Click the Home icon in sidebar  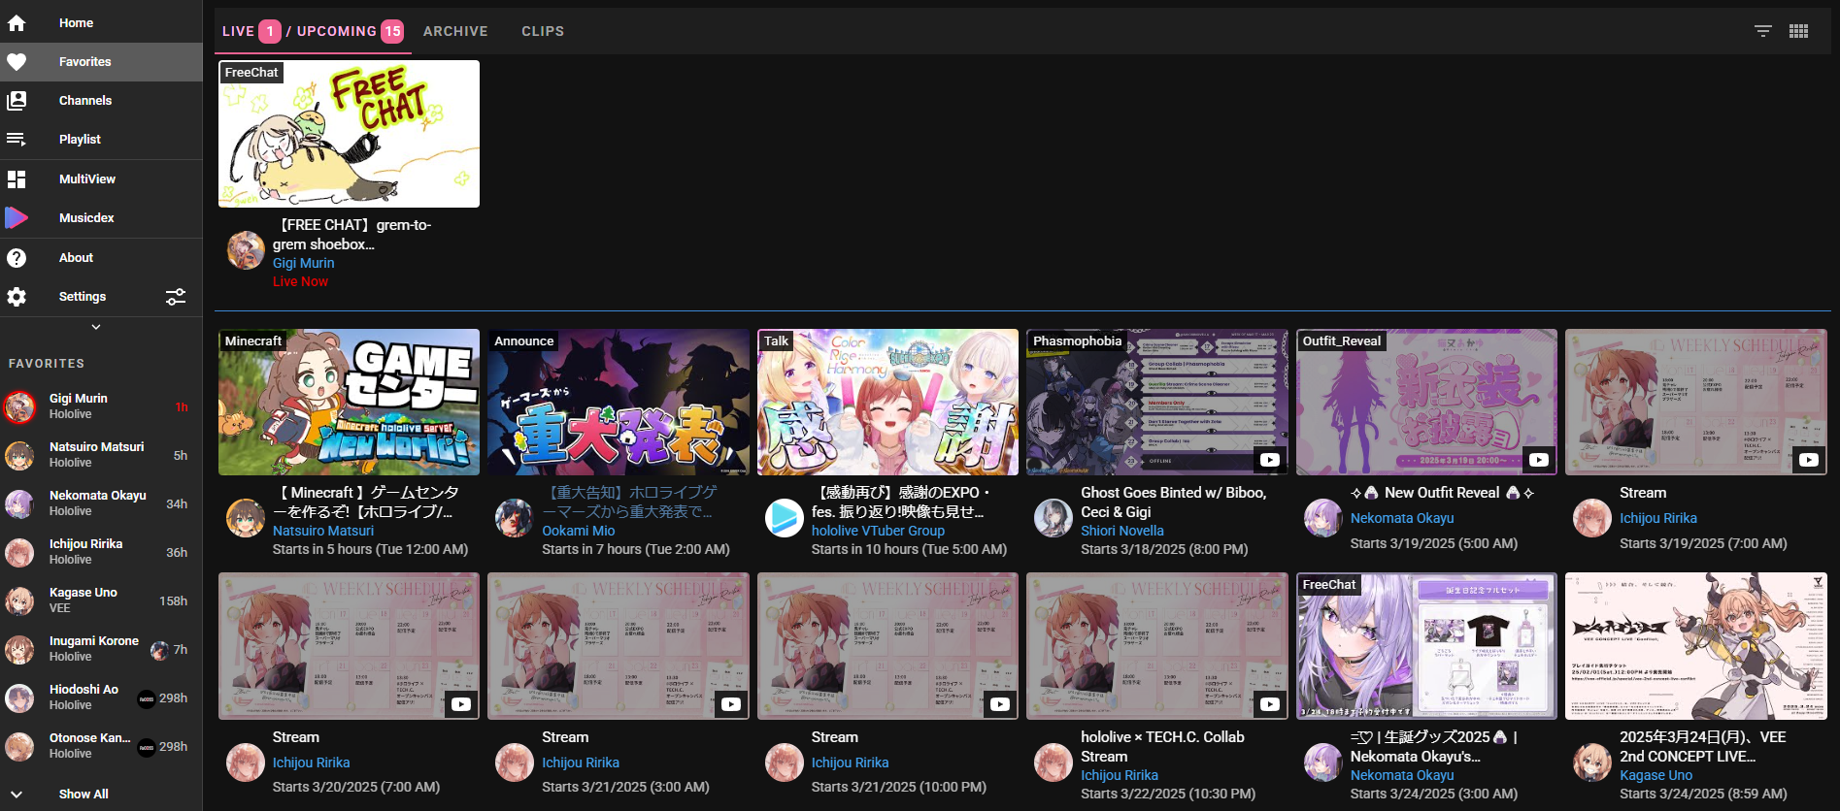17,23
